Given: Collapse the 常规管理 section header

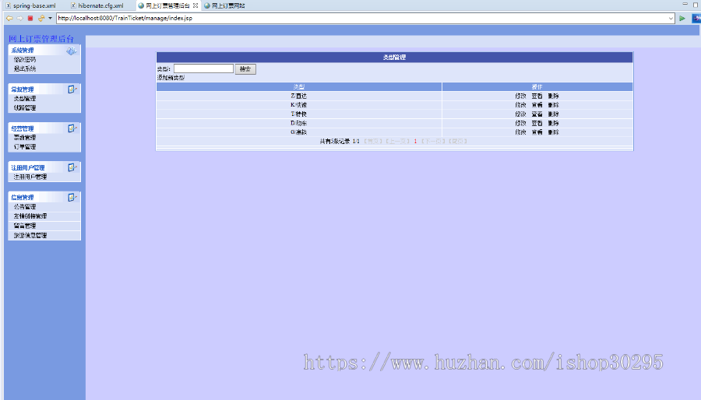Looking at the screenshot, I should coord(44,89).
